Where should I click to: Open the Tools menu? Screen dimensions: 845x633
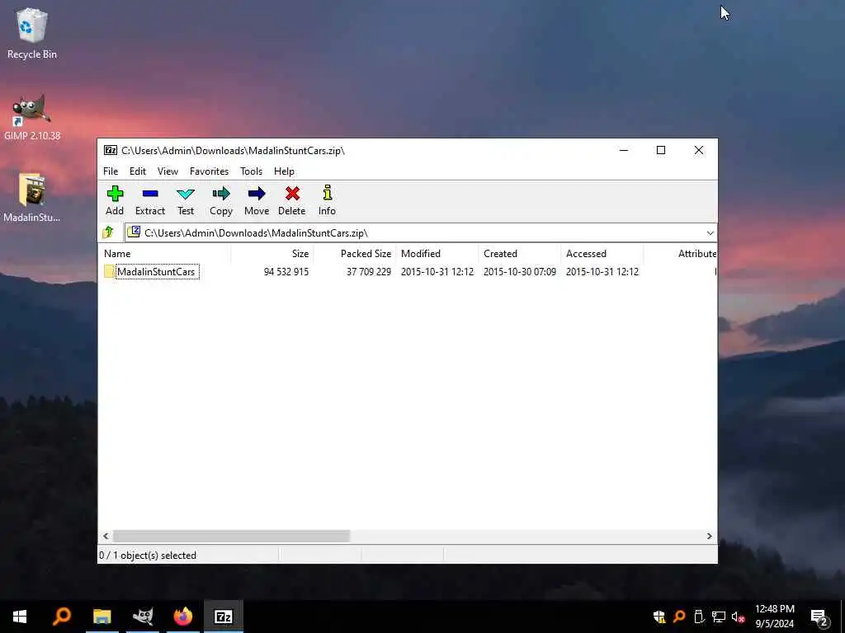coord(251,171)
